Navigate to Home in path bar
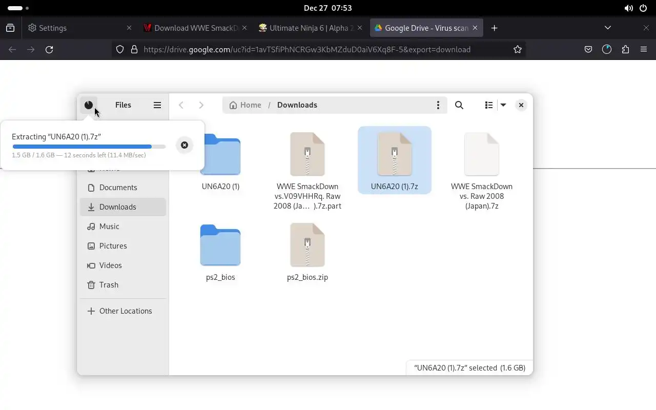 pos(245,105)
